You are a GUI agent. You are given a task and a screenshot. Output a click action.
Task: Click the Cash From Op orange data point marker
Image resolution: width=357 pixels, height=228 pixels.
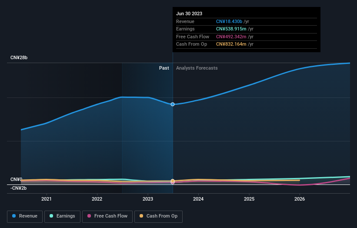pos(173,181)
